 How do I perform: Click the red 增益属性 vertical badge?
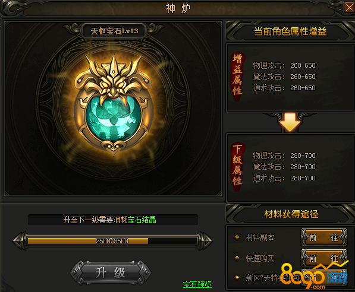point(237,77)
